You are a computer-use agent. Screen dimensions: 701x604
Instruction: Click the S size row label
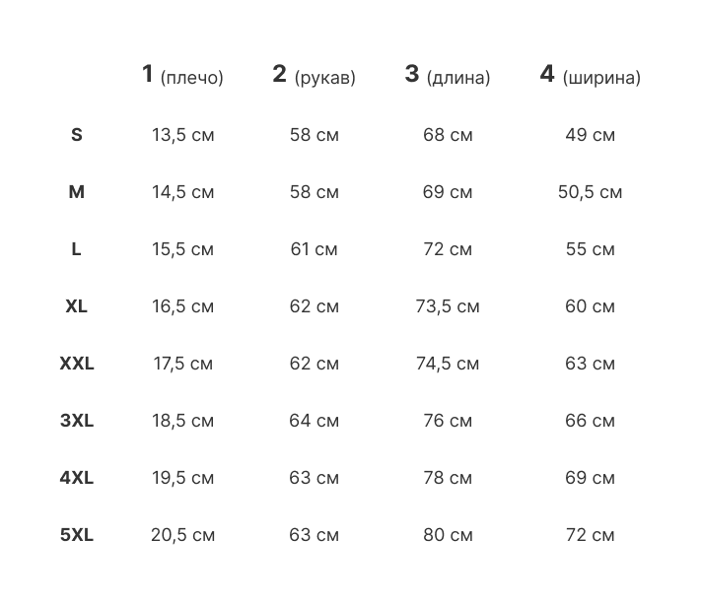point(77,135)
